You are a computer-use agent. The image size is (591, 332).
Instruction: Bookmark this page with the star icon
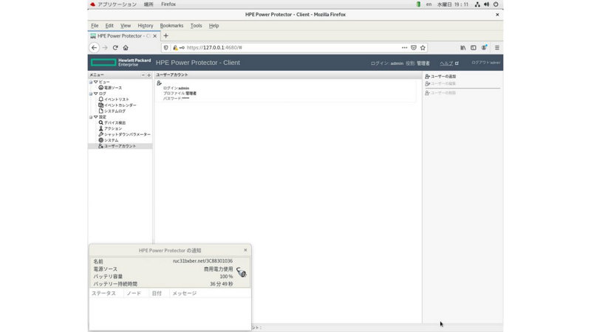coord(423,47)
